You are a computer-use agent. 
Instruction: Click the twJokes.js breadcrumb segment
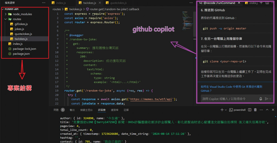74,9
